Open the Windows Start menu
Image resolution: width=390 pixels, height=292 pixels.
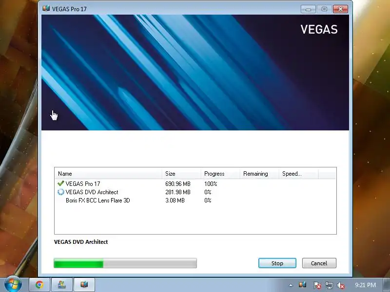point(13,284)
